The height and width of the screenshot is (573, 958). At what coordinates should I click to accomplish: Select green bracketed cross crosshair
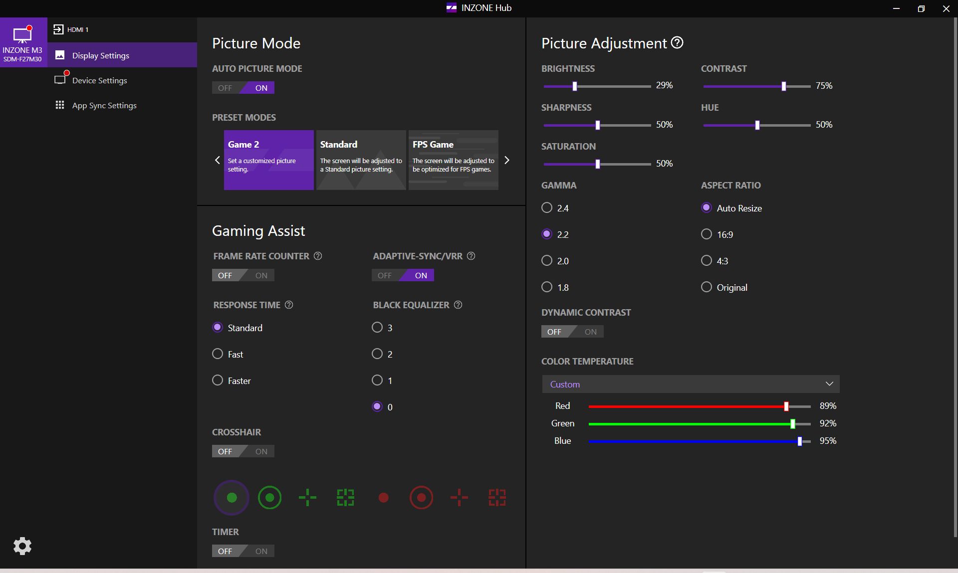(345, 497)
